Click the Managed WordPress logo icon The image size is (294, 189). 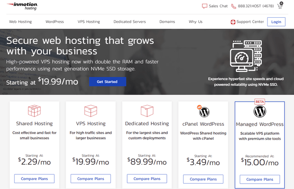[260, 111]
